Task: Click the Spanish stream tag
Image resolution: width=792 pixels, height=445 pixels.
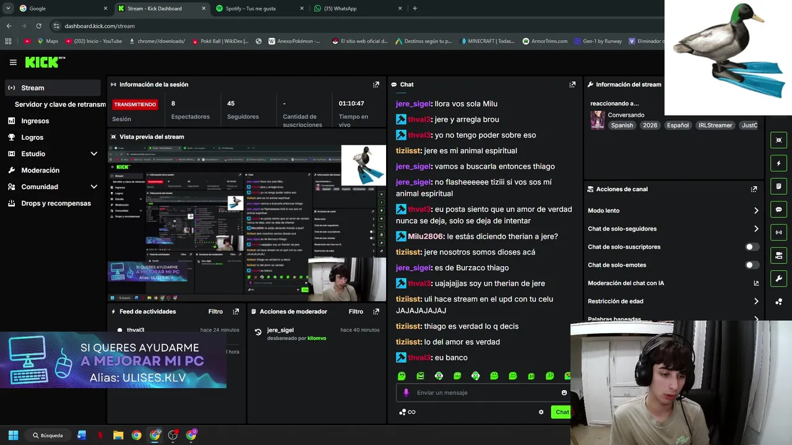Action: tap(622, 125)
